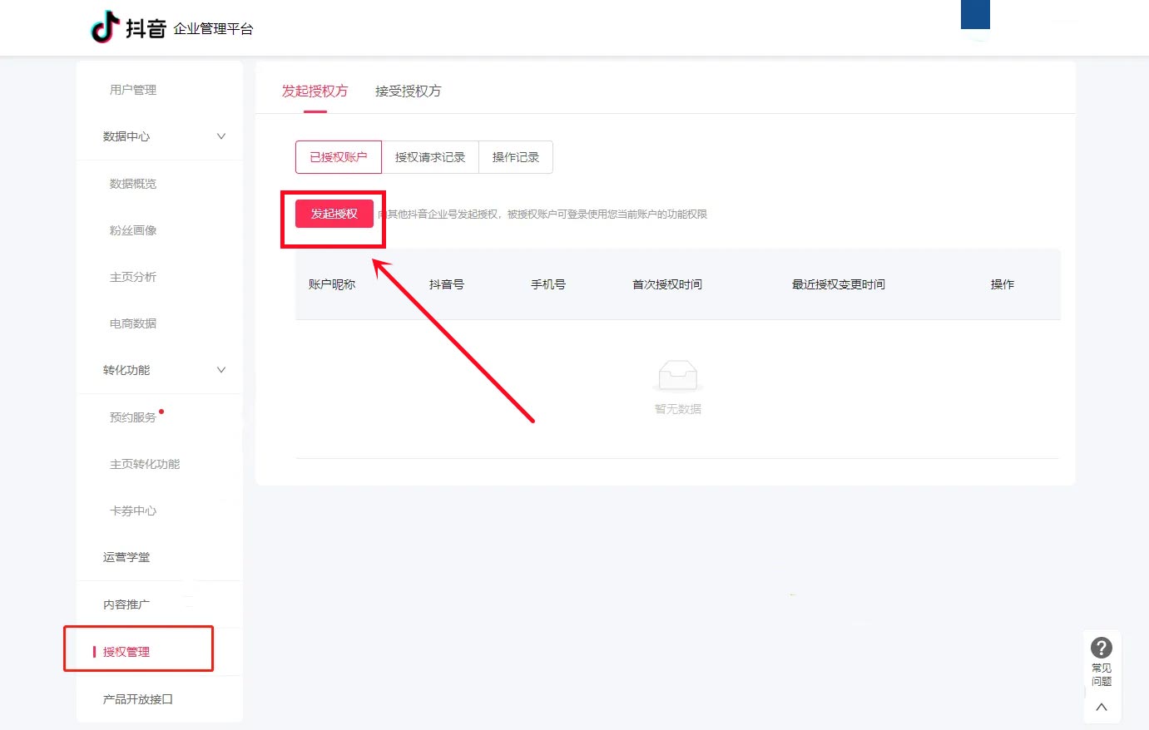The height and width of the screenshot is (730, 1149).
Task: Click the 暂无数据 empty-state text
Action: click(678, 409)
